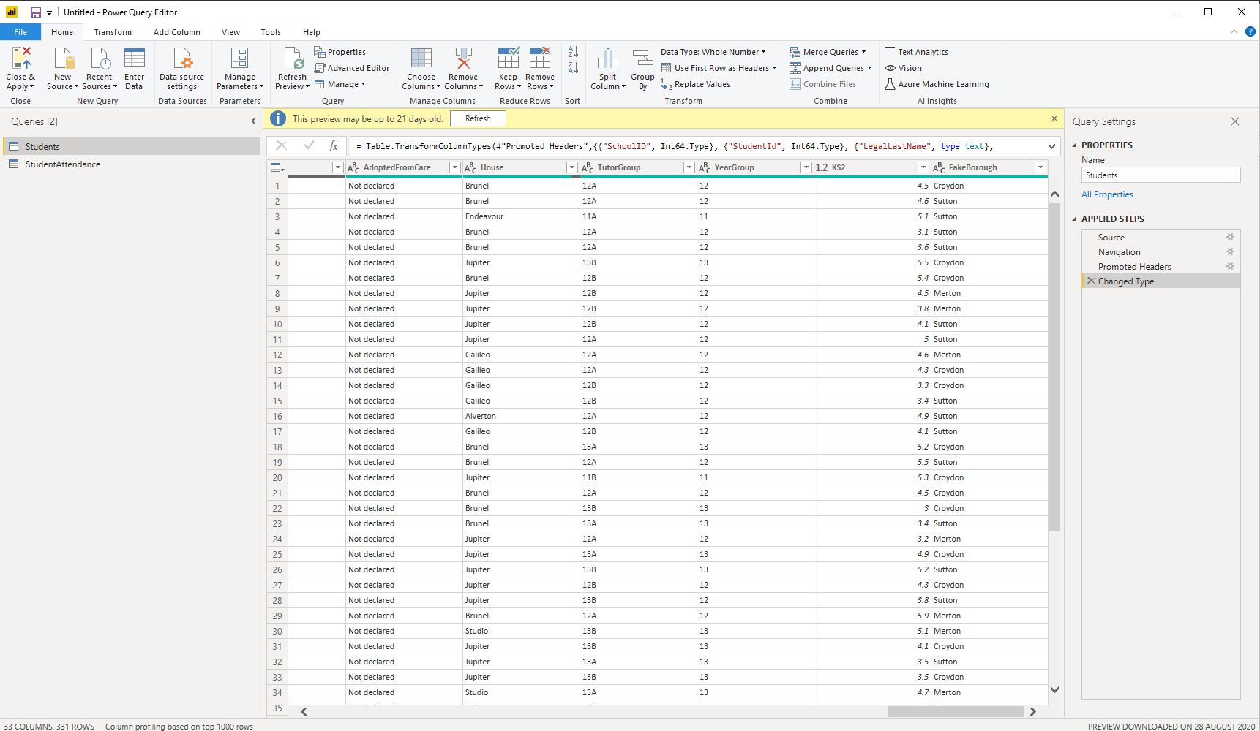Open settings gear for Navigation step

click(1230, 251)
